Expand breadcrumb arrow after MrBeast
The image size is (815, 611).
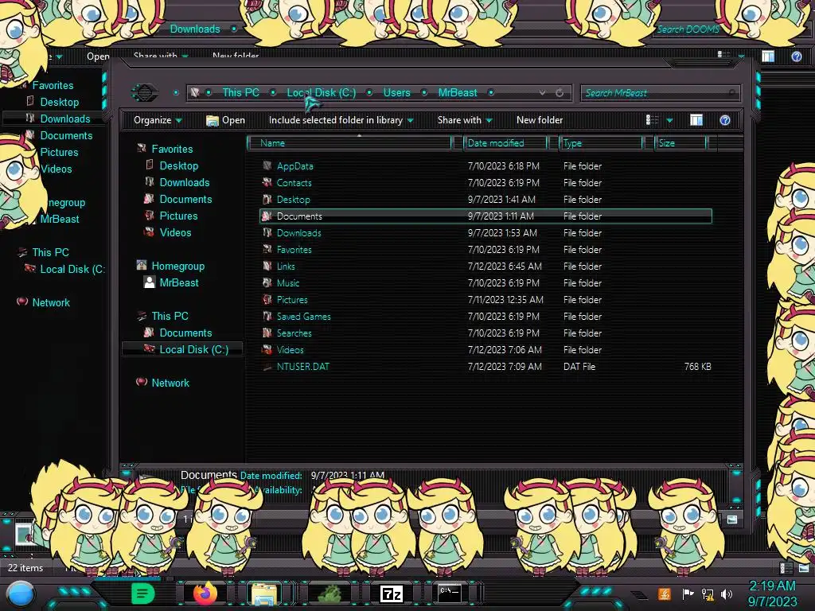click(490, 93)
